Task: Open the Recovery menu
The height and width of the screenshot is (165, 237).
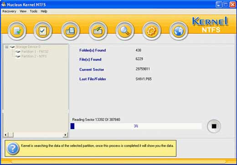Action: click(9, 11)
